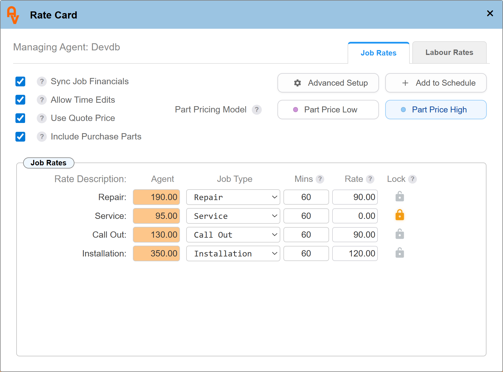Click help icon next to Rate header
Screen dimensions: 503x372
[370, 179]
